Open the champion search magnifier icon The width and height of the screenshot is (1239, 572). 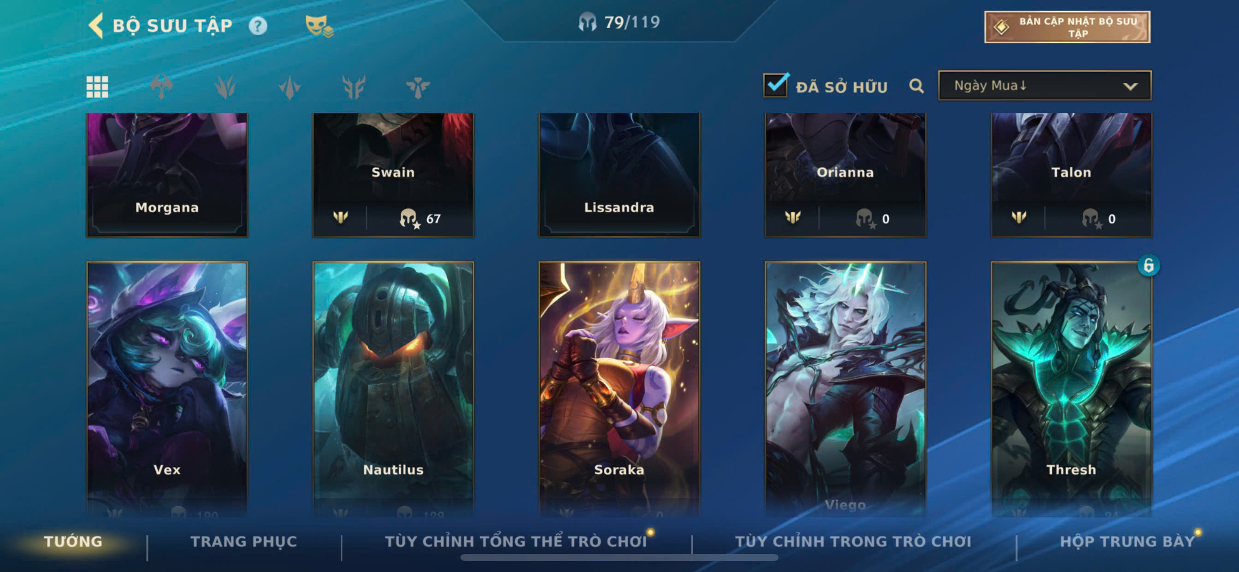916,86
